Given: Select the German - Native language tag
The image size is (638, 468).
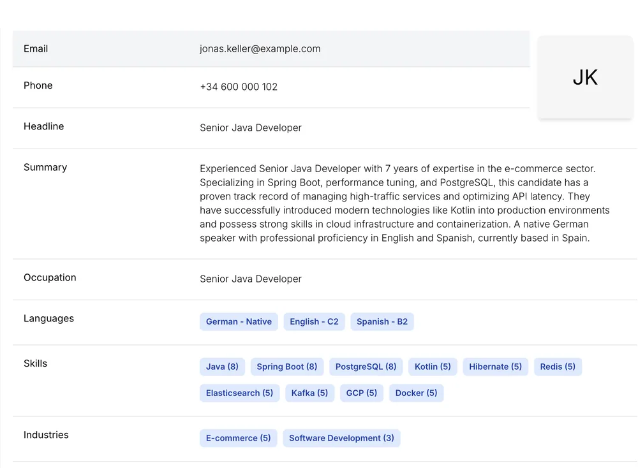Looking at the screenshot, I should (239, 321).
